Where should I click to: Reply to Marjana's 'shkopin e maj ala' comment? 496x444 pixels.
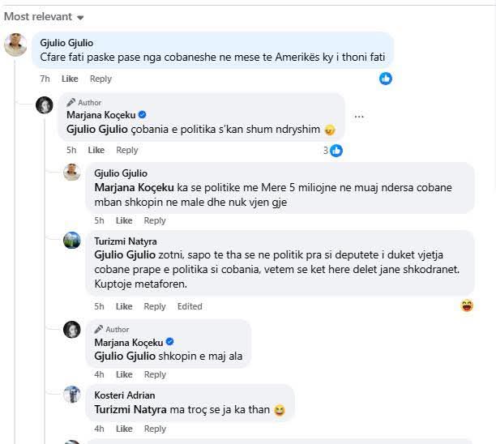155,374
